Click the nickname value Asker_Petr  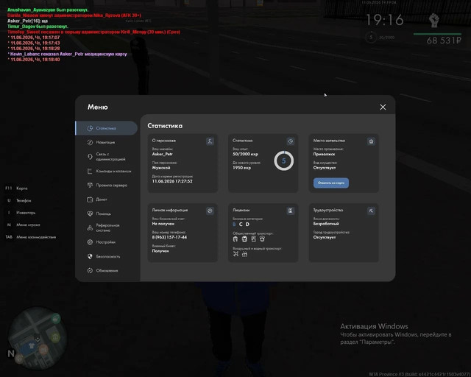click(162, 154)
